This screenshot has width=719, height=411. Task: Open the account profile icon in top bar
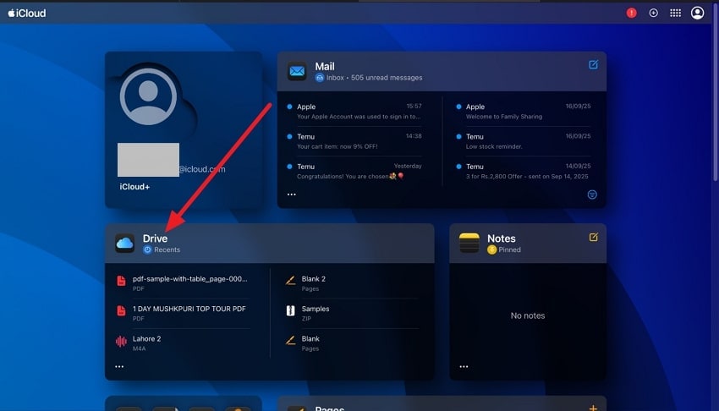(x=698, y=13)
